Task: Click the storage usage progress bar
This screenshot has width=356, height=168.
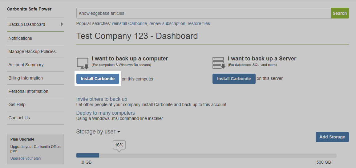Action: pos(206,156)
